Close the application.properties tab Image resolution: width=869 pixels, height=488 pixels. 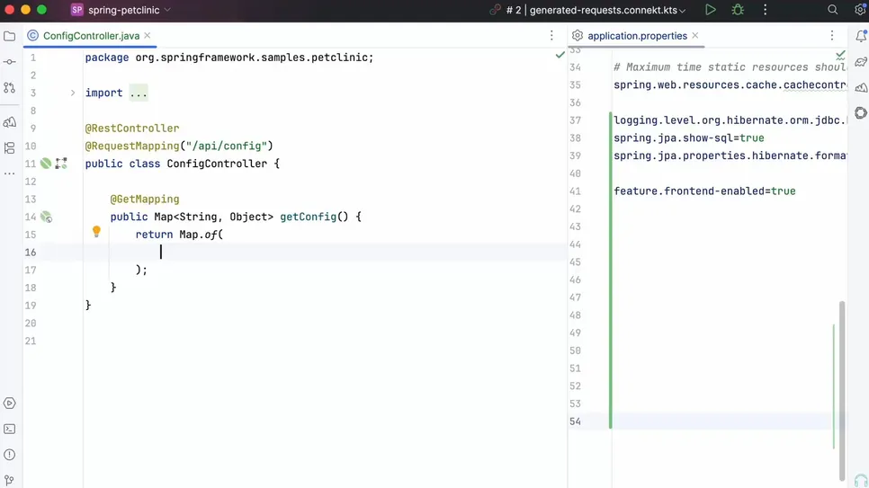[695, 36]
